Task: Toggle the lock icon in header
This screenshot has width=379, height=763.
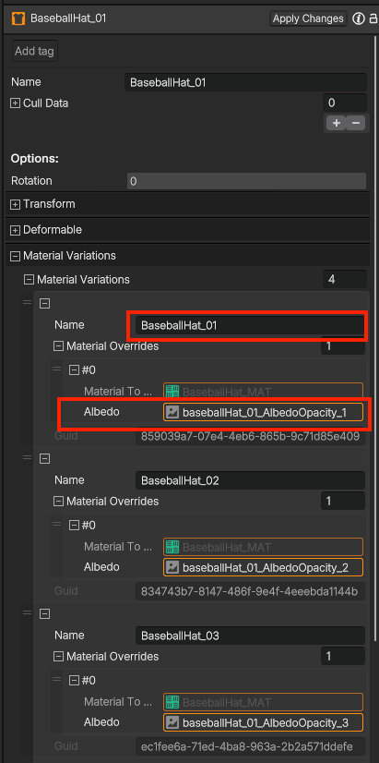Action: click(373, 19)
